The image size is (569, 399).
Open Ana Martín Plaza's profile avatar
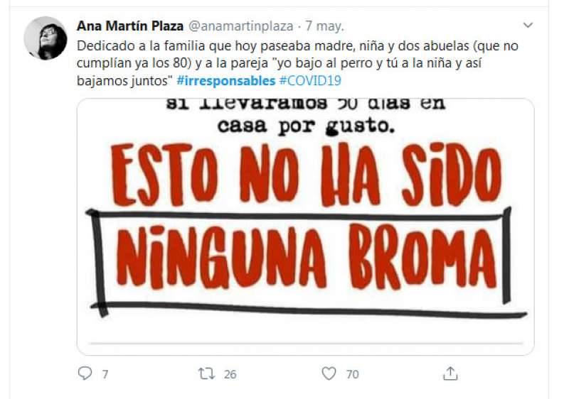pyautogui.click(x=46, y=38)
